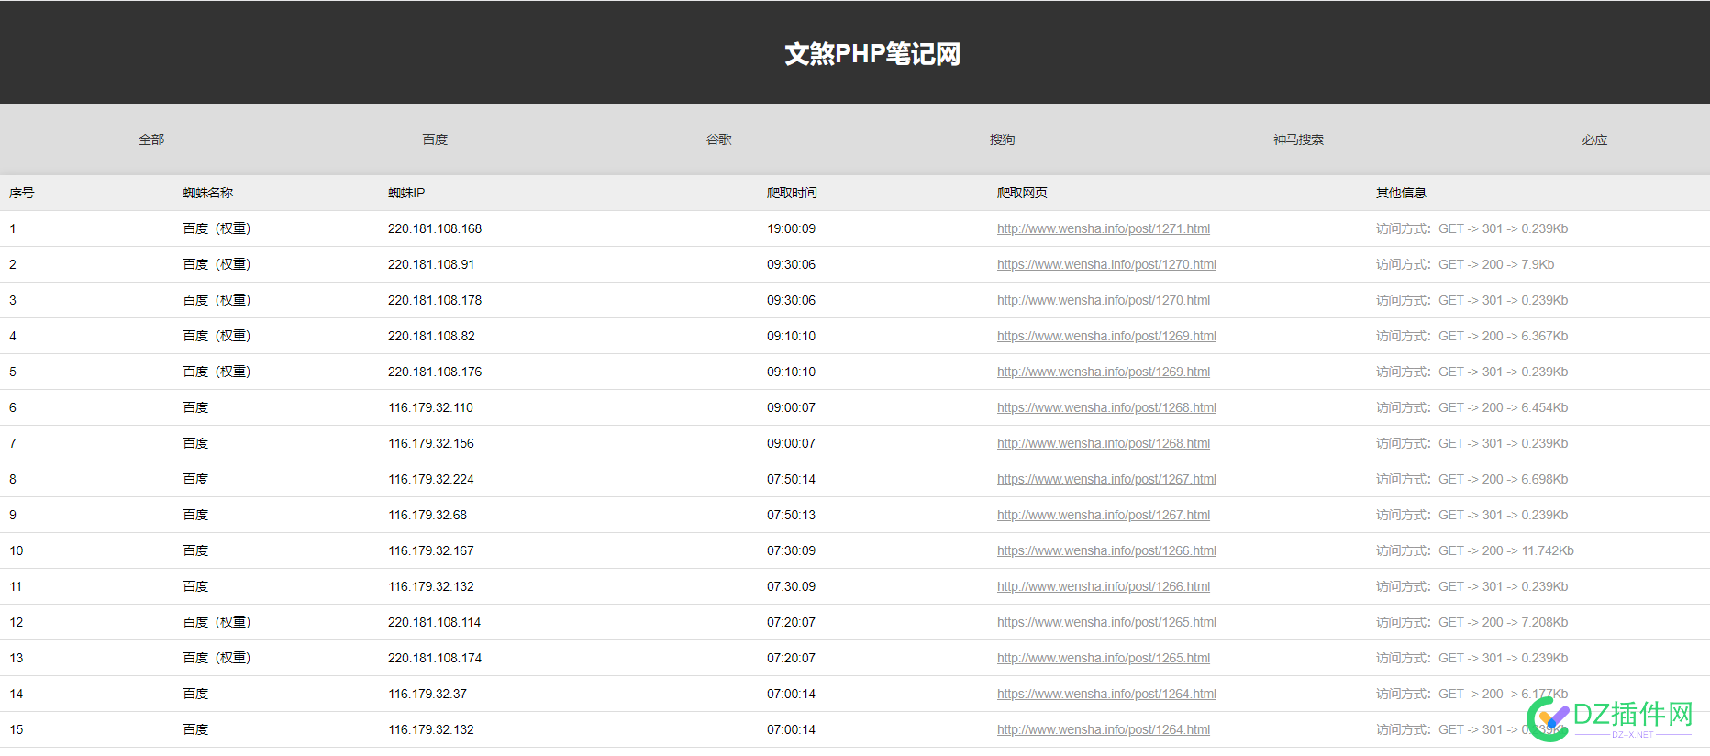Select IP cell 220.181.108.91
This screenshot has width=1710, height=756.
[431, 264]
